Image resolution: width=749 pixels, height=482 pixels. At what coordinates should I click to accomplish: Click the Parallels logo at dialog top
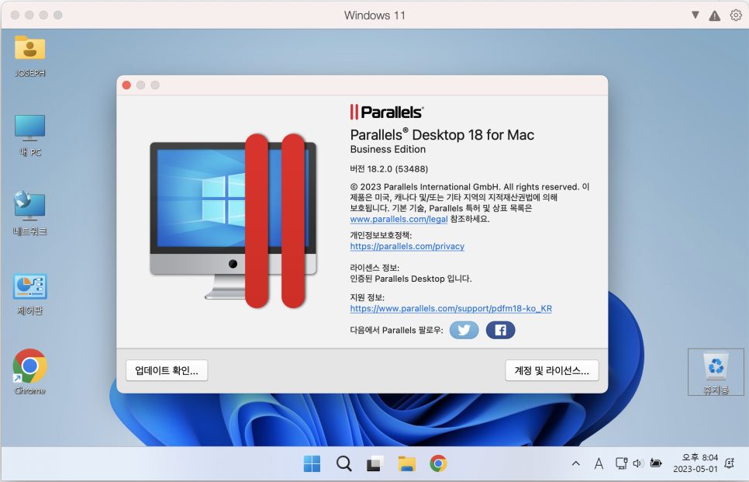[386, 112]
